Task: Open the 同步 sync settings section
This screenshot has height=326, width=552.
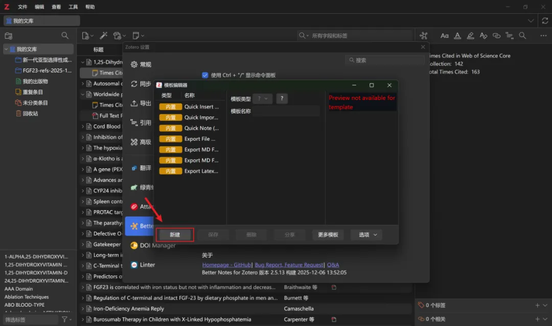Action: [x=141, y=84]
